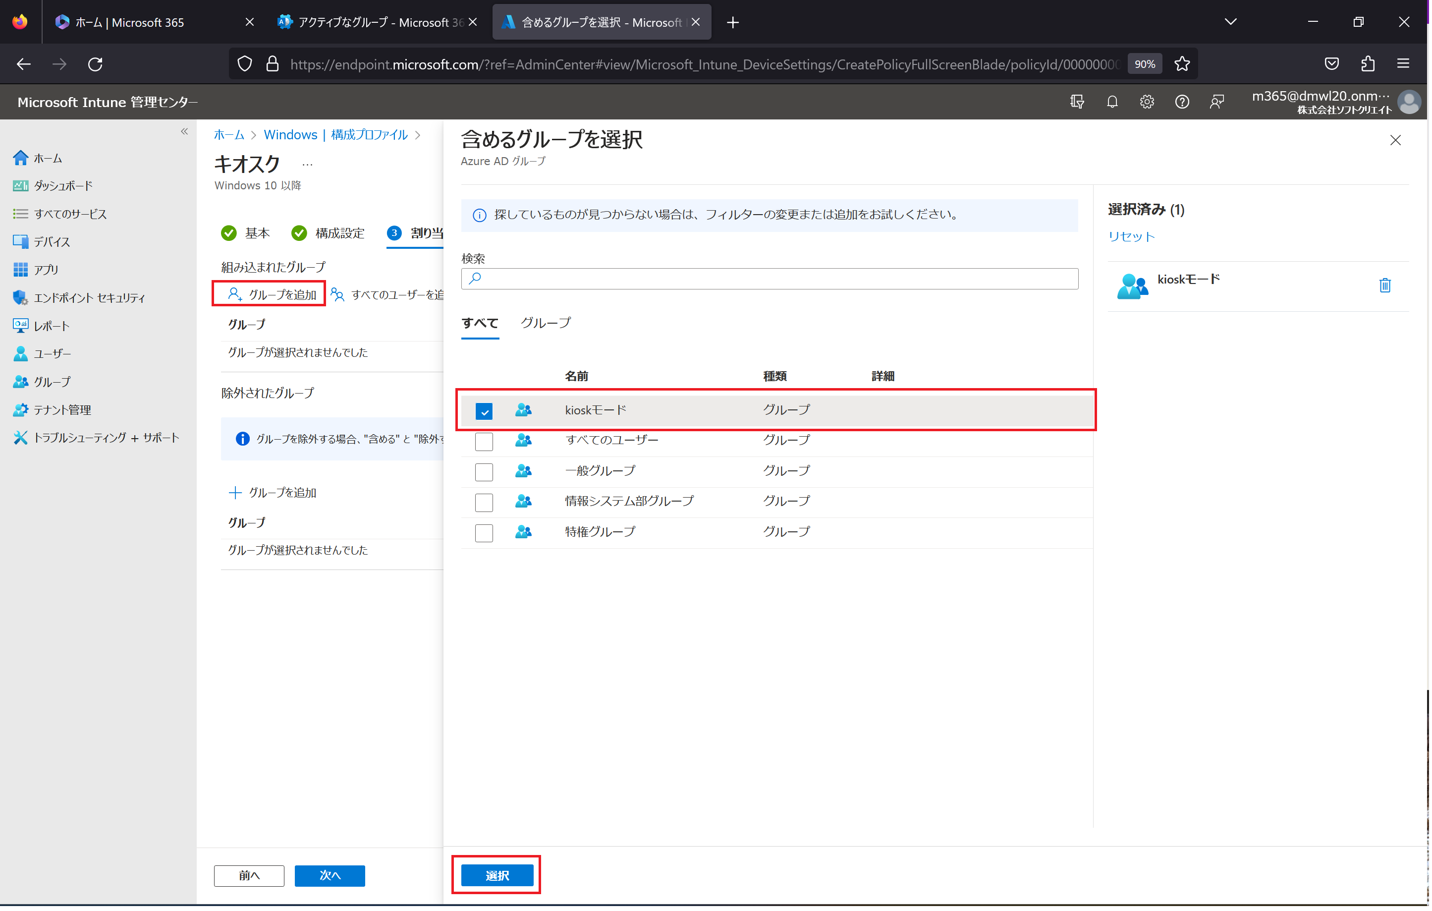
Task: Open the 設定 gear icon in header
Action: point(1146,101)
